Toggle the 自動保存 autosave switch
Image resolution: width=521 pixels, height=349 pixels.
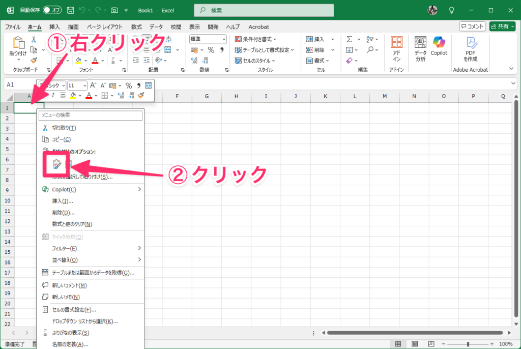pos(52,10)
